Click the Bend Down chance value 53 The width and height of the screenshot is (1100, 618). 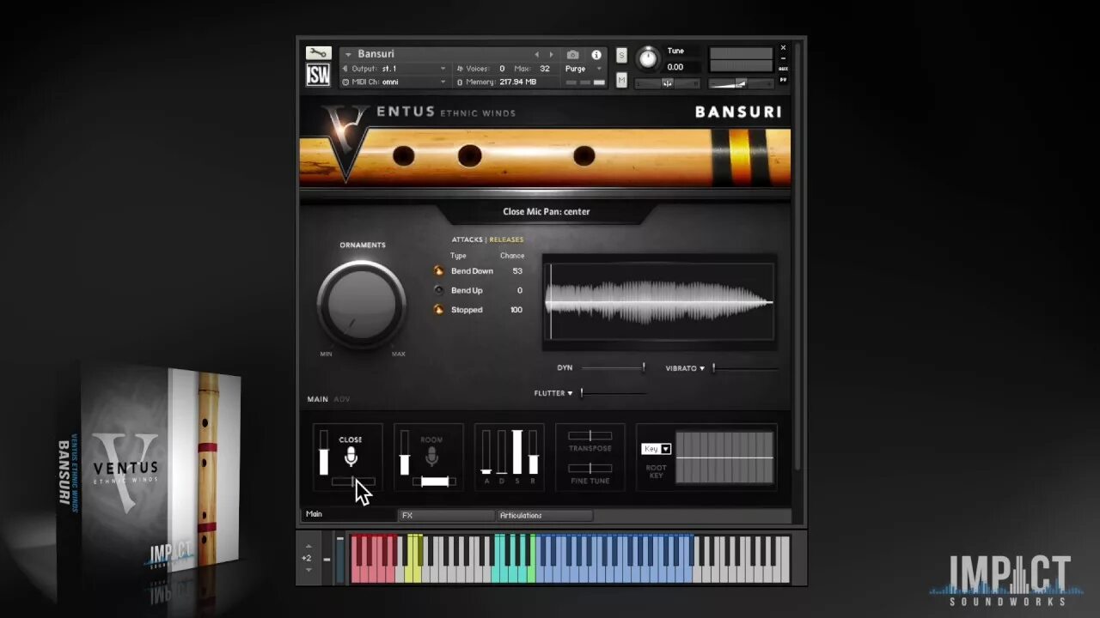(517, 271)
